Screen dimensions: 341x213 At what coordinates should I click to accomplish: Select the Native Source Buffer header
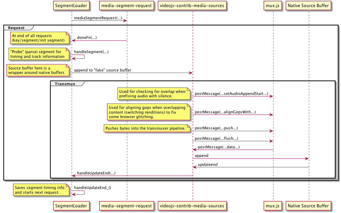308,5
